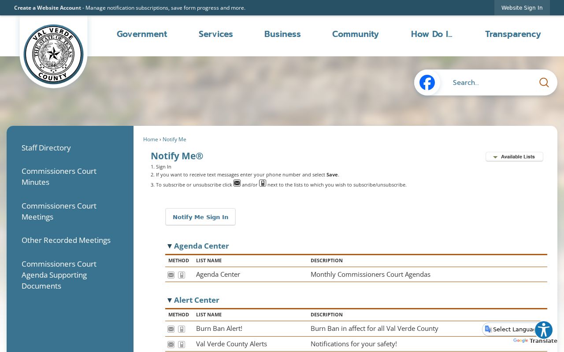Open the How Do I... menu
Image resolution: width=564 pixels, height=352 pixels.
(431, 34)
